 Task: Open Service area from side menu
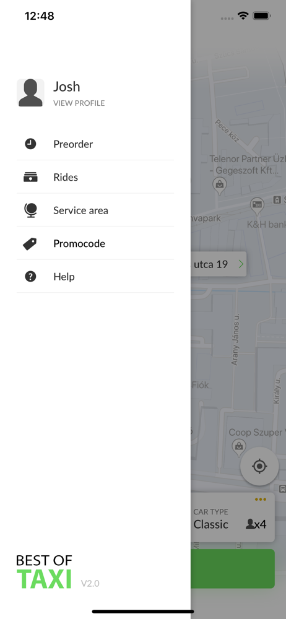click(95, 210)
